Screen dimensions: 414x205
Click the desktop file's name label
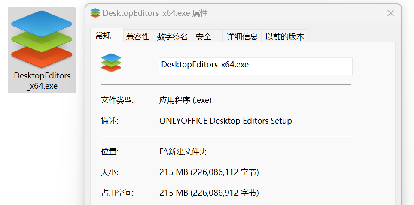[x=42, y=81]
